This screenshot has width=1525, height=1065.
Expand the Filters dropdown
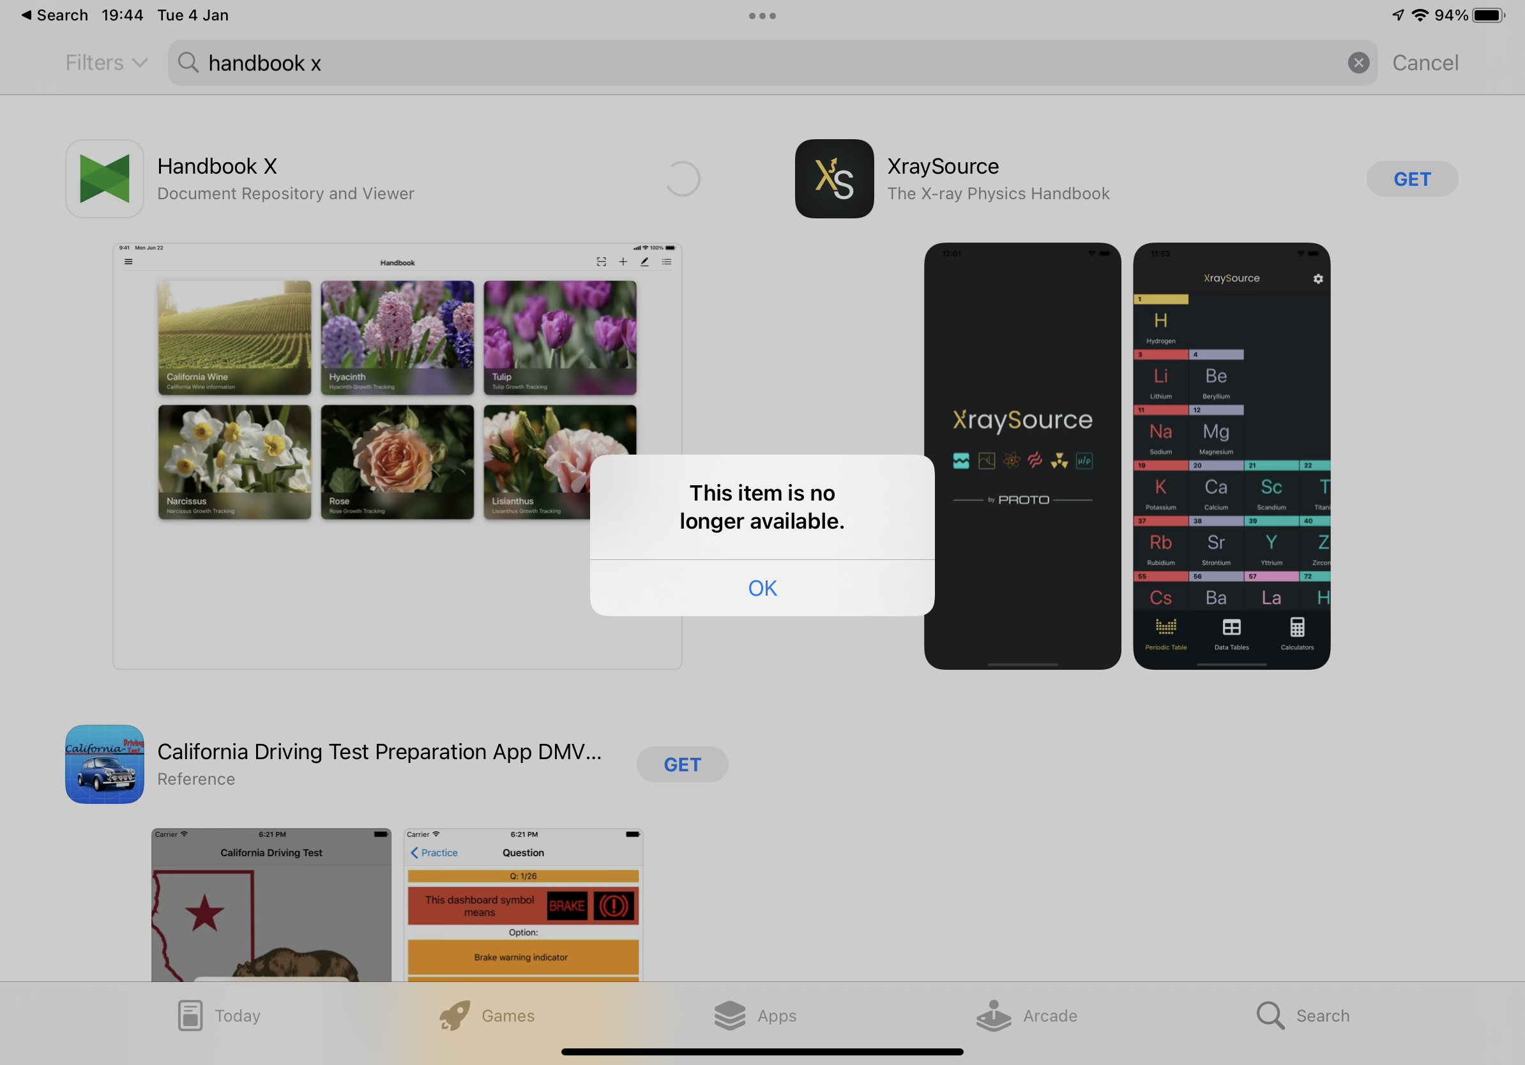(x=106, y=63)
